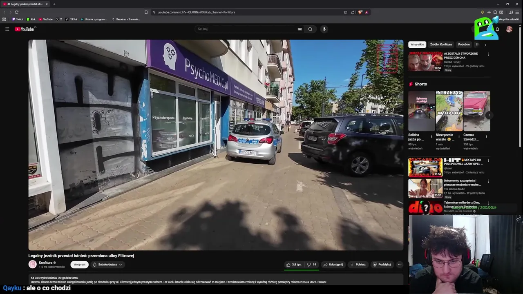Select the Wszystkie filter chip

click(x=417, y=45)
